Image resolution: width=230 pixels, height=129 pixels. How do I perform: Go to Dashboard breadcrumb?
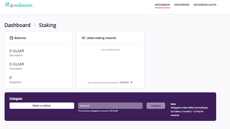[18, 25]
